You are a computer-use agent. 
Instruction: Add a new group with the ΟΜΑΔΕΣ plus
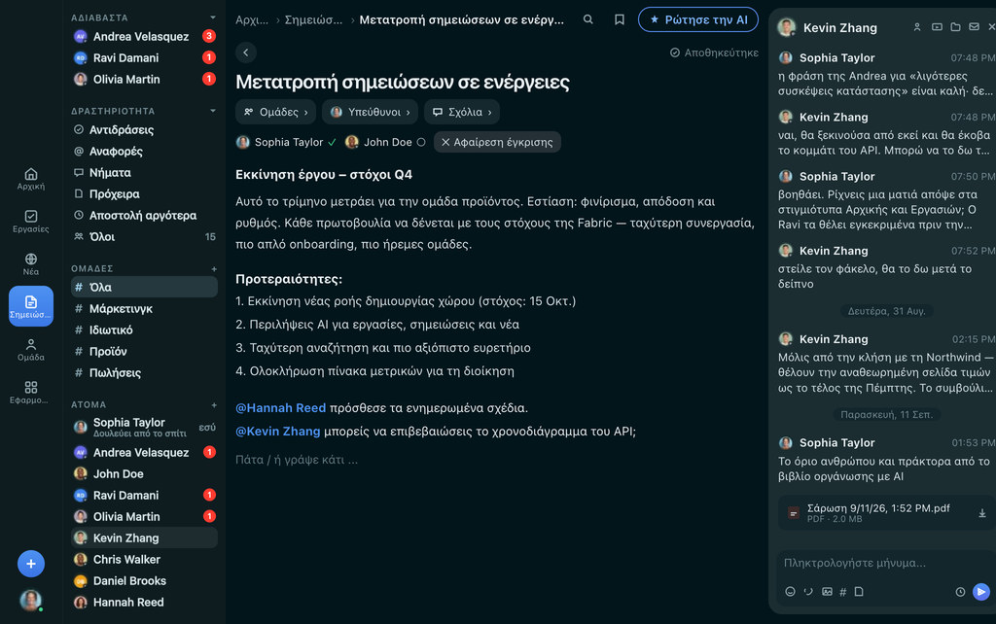tap(214, 269)
